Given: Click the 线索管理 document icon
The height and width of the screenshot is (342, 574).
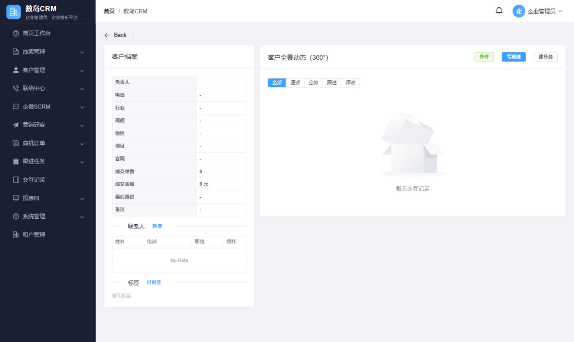Looking at the screenshot, I should coord(16,52).
